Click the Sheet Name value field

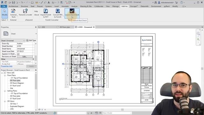(x=25, y=49)
